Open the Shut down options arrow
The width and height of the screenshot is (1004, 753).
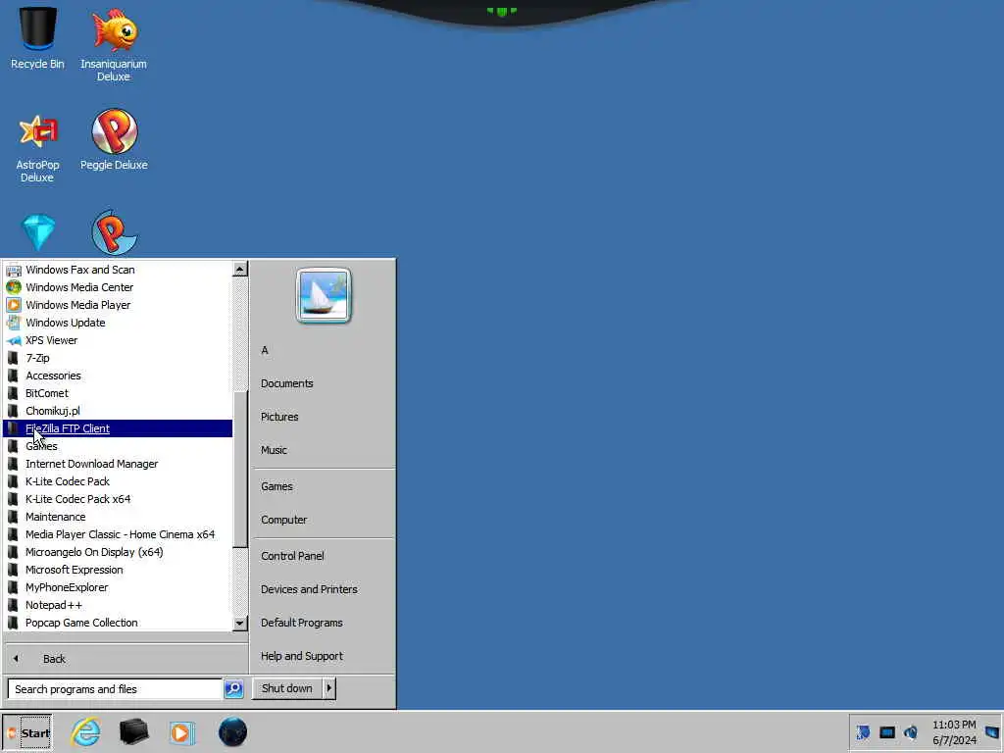tap(329, 688)
